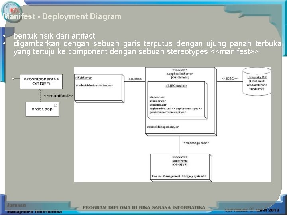Click 'courseManagement.jar' text
Image resolution: width=287 pixels, height=215 pixels.
163,127
